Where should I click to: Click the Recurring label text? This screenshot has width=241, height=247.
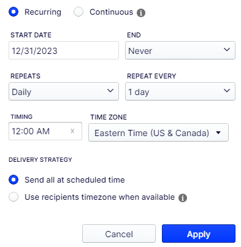tap(43, 12)
